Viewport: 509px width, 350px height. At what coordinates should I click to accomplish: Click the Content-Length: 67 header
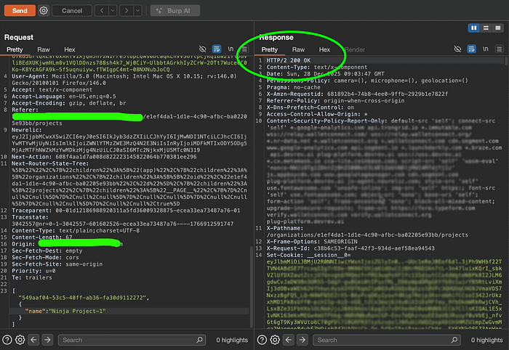tap(42, 237)
